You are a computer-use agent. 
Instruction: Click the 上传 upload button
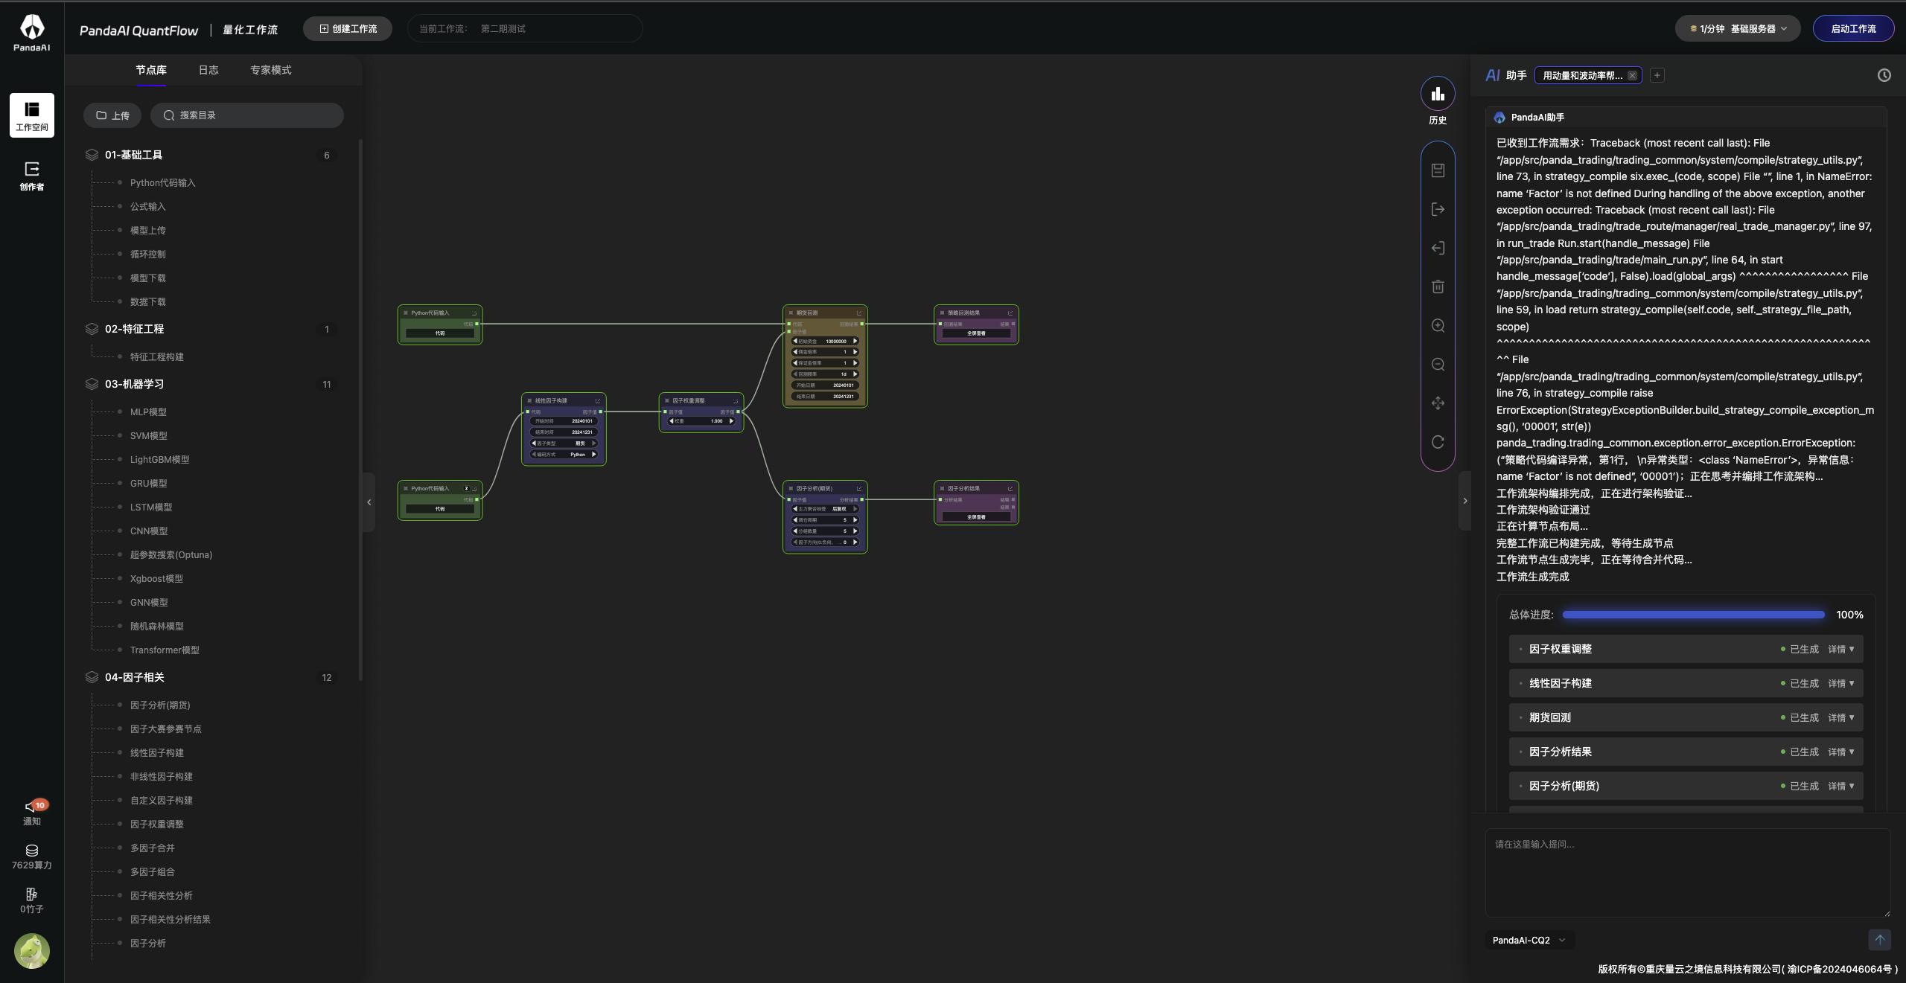(x=113, y=115)
